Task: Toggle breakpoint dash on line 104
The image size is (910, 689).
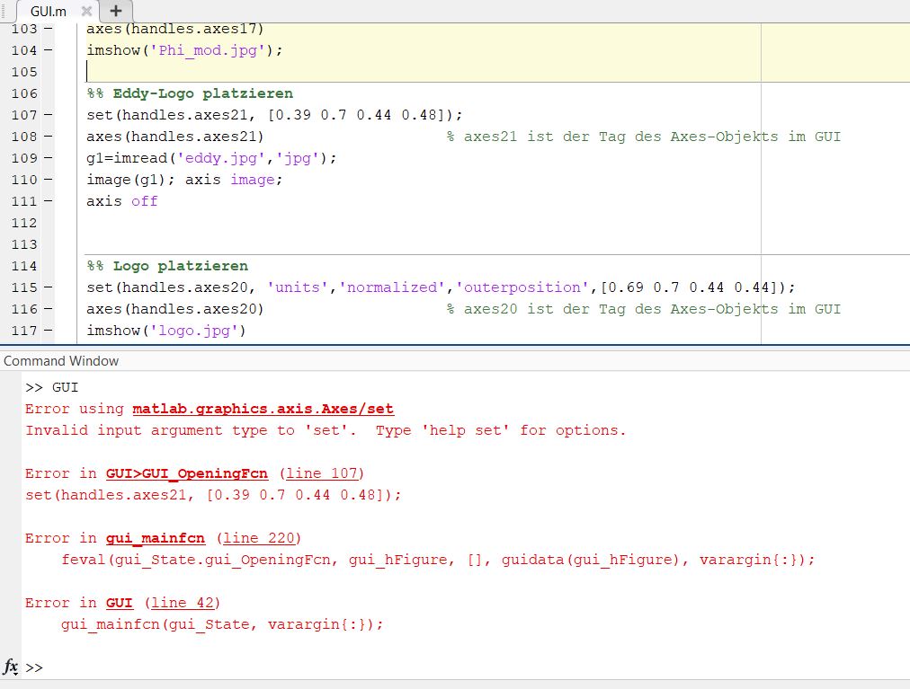Action: tap(48, 50)
